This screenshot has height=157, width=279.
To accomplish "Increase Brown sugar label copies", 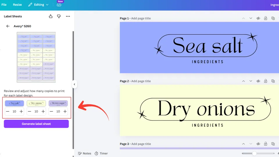I will click(x=65, y=111).
